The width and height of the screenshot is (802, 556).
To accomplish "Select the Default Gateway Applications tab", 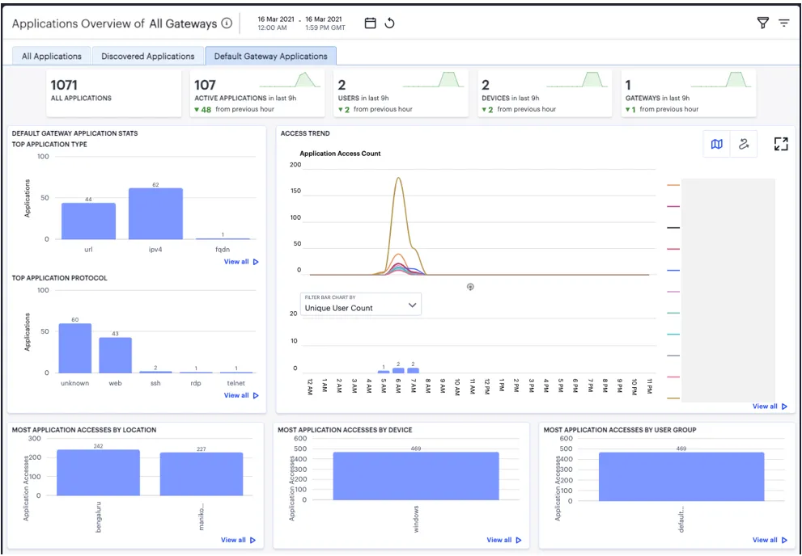I will click(270, 56).
